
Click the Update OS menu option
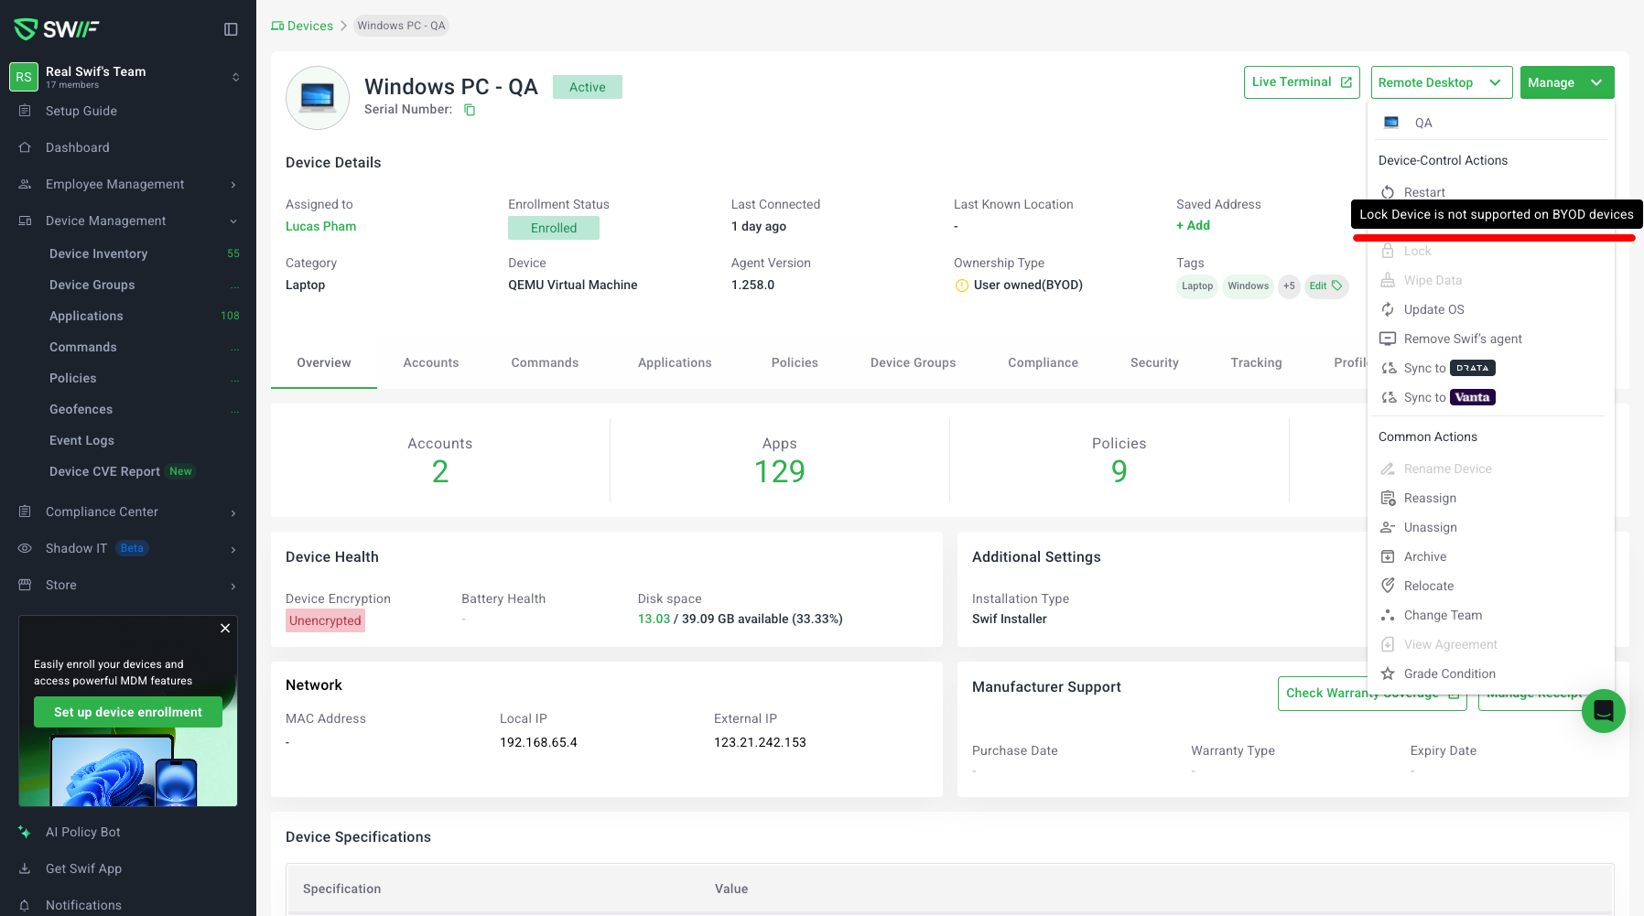tap(1433, 309)
